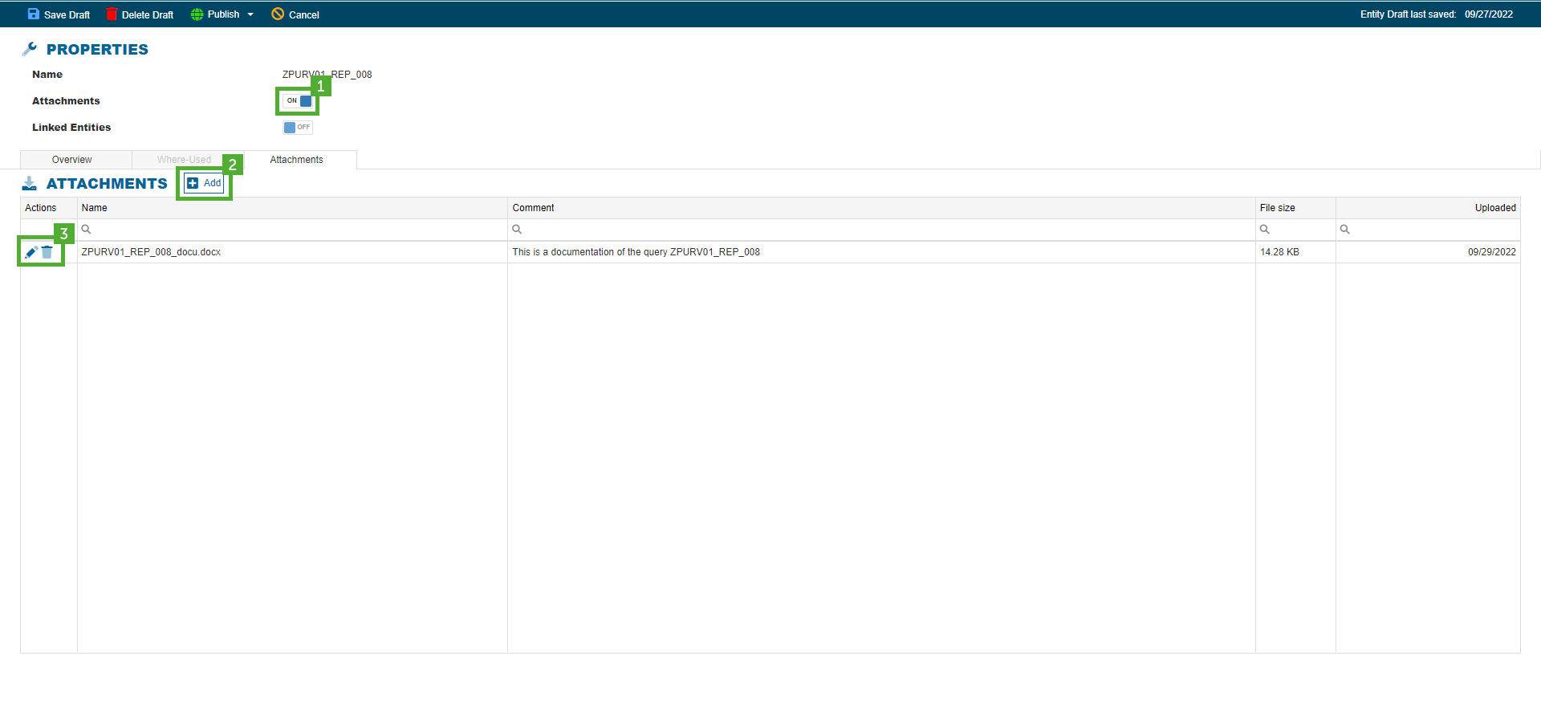Viewport: 1541px width, 713px height.
Task: Turn off the Attachments toggle
Action: tap(298, 101)
